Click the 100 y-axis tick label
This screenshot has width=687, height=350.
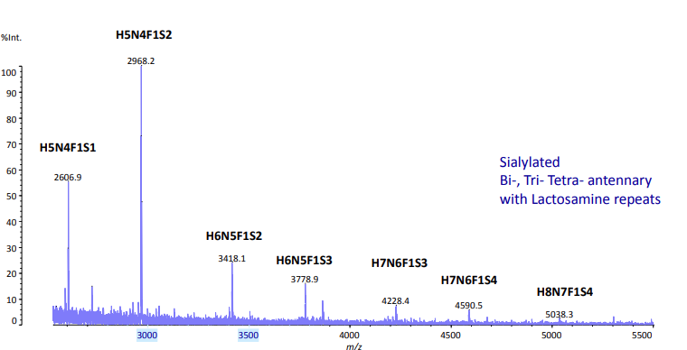coord(9,72)
